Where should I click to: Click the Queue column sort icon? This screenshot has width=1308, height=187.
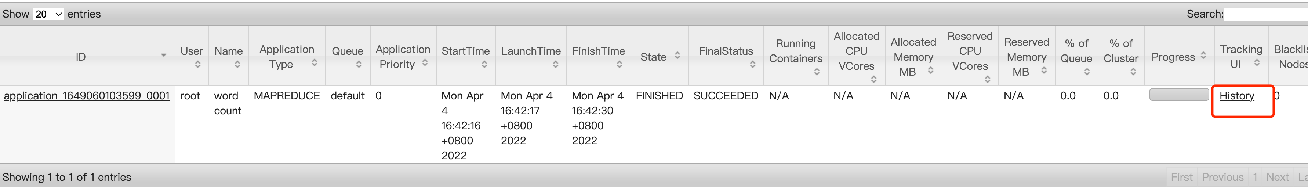point(359,65)
